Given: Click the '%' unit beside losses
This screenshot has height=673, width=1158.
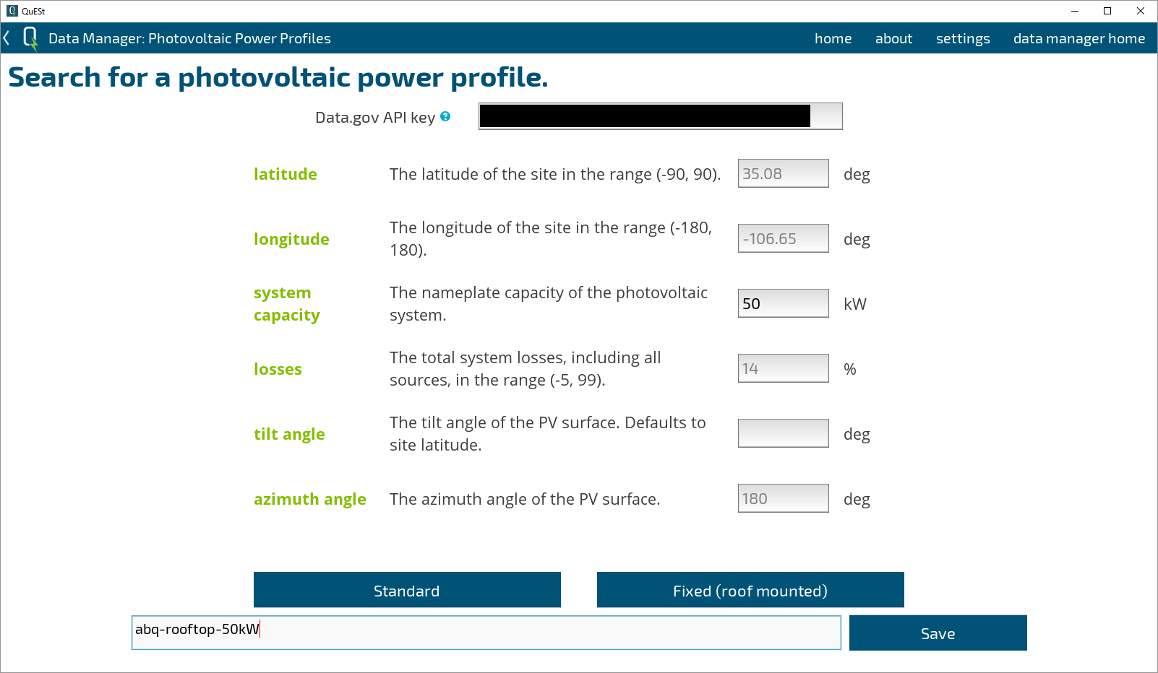Looking at the screenshot, I should 849,369.
